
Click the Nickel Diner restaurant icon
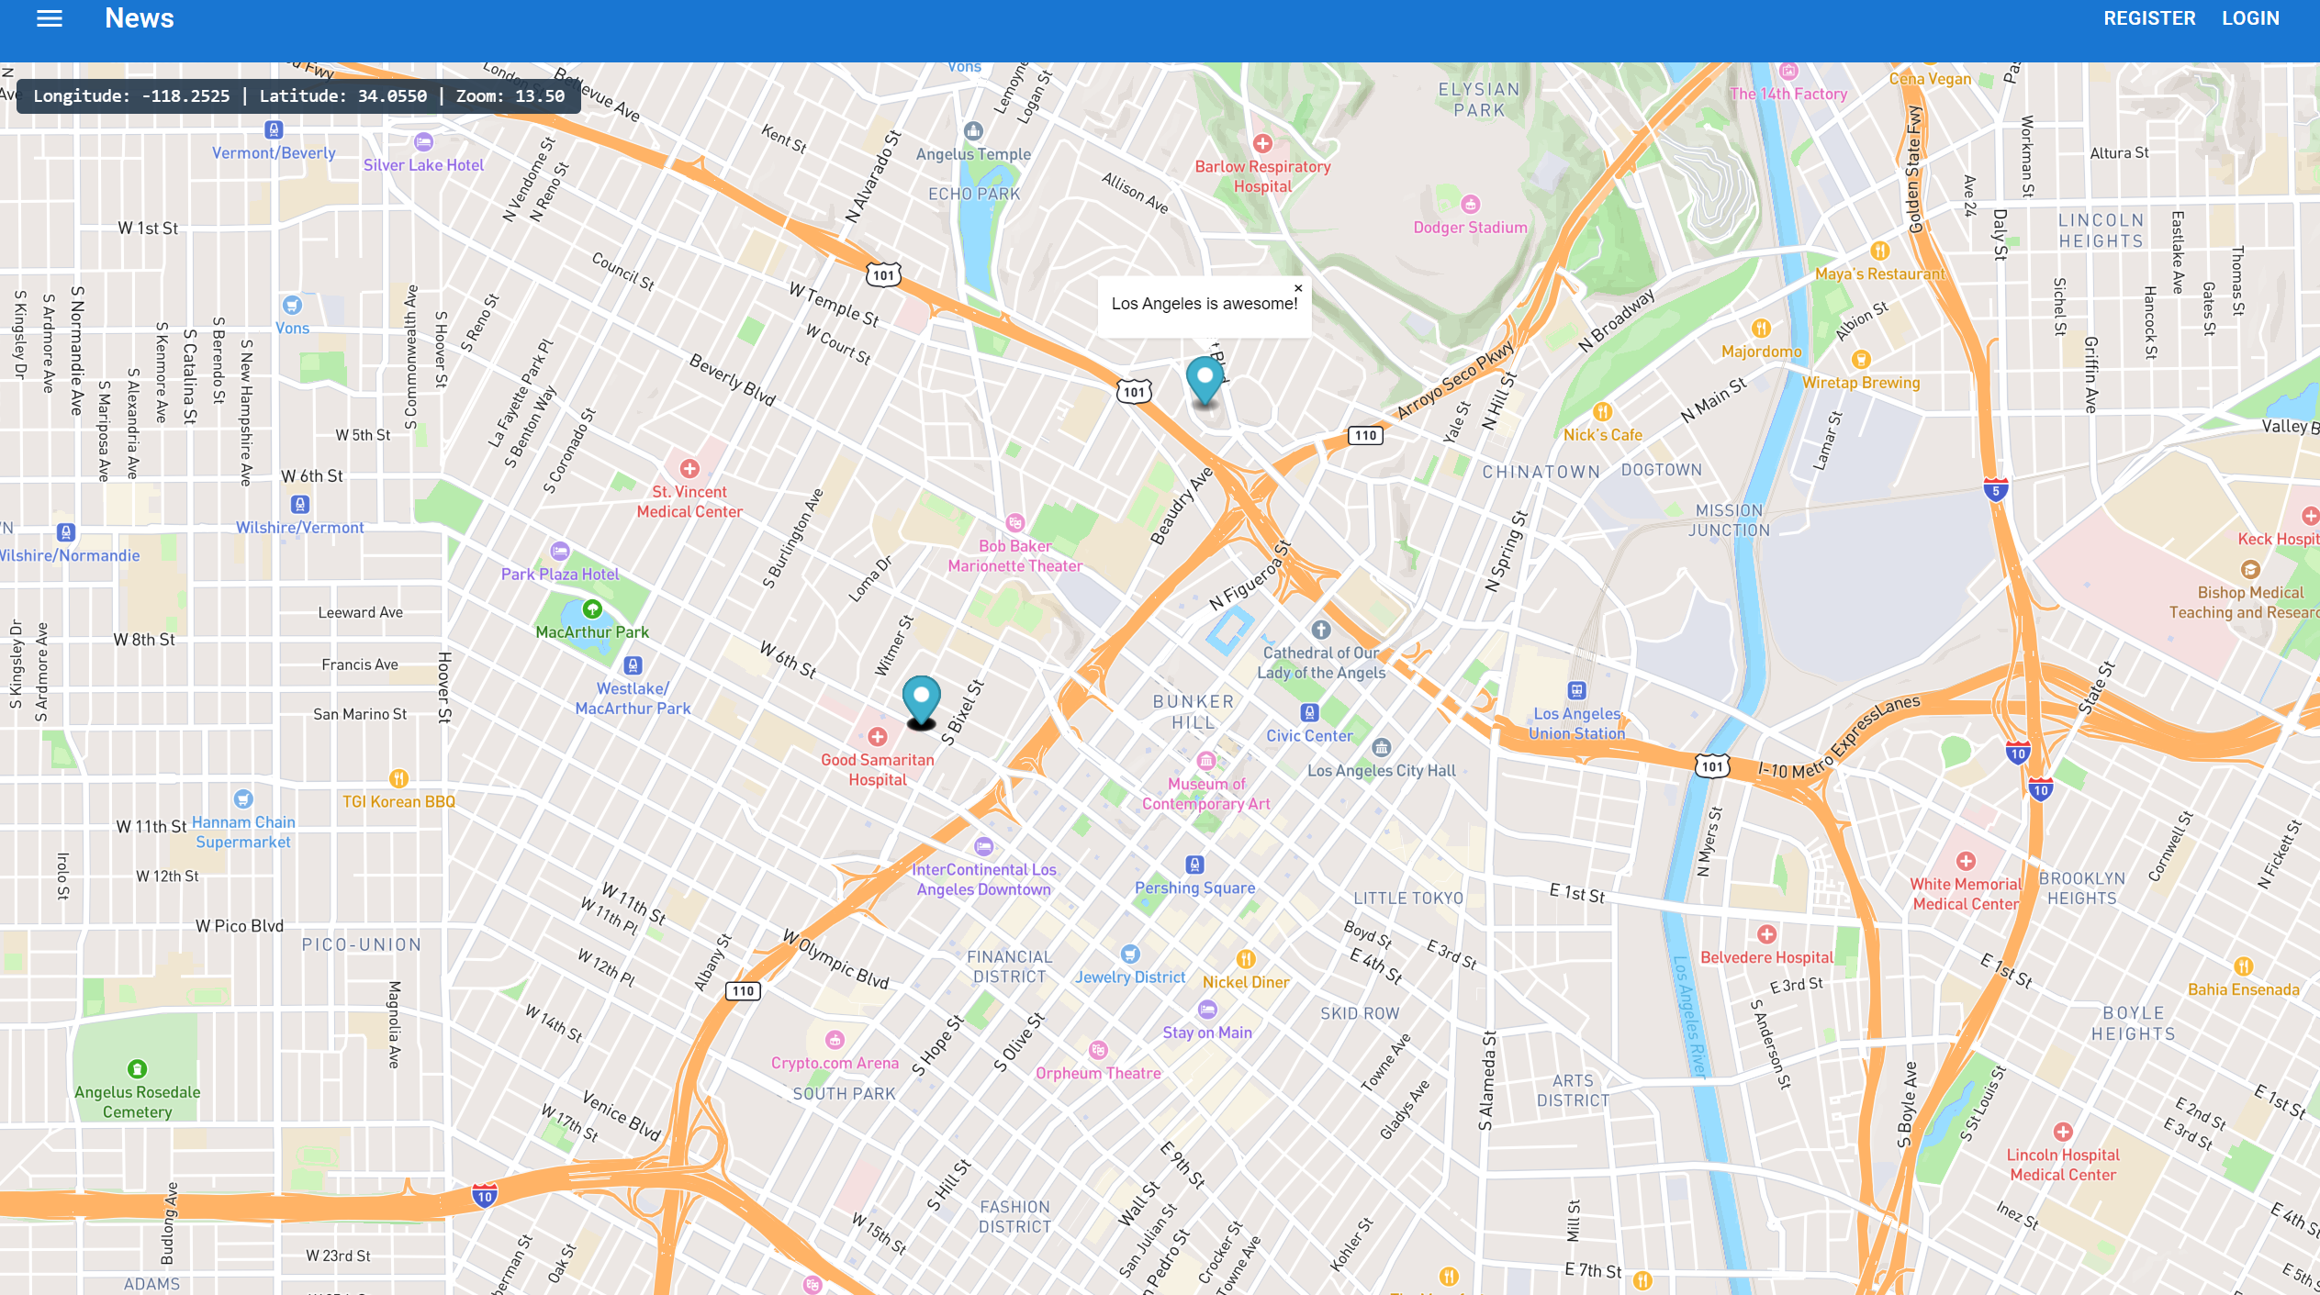[x=1246, y=959]
